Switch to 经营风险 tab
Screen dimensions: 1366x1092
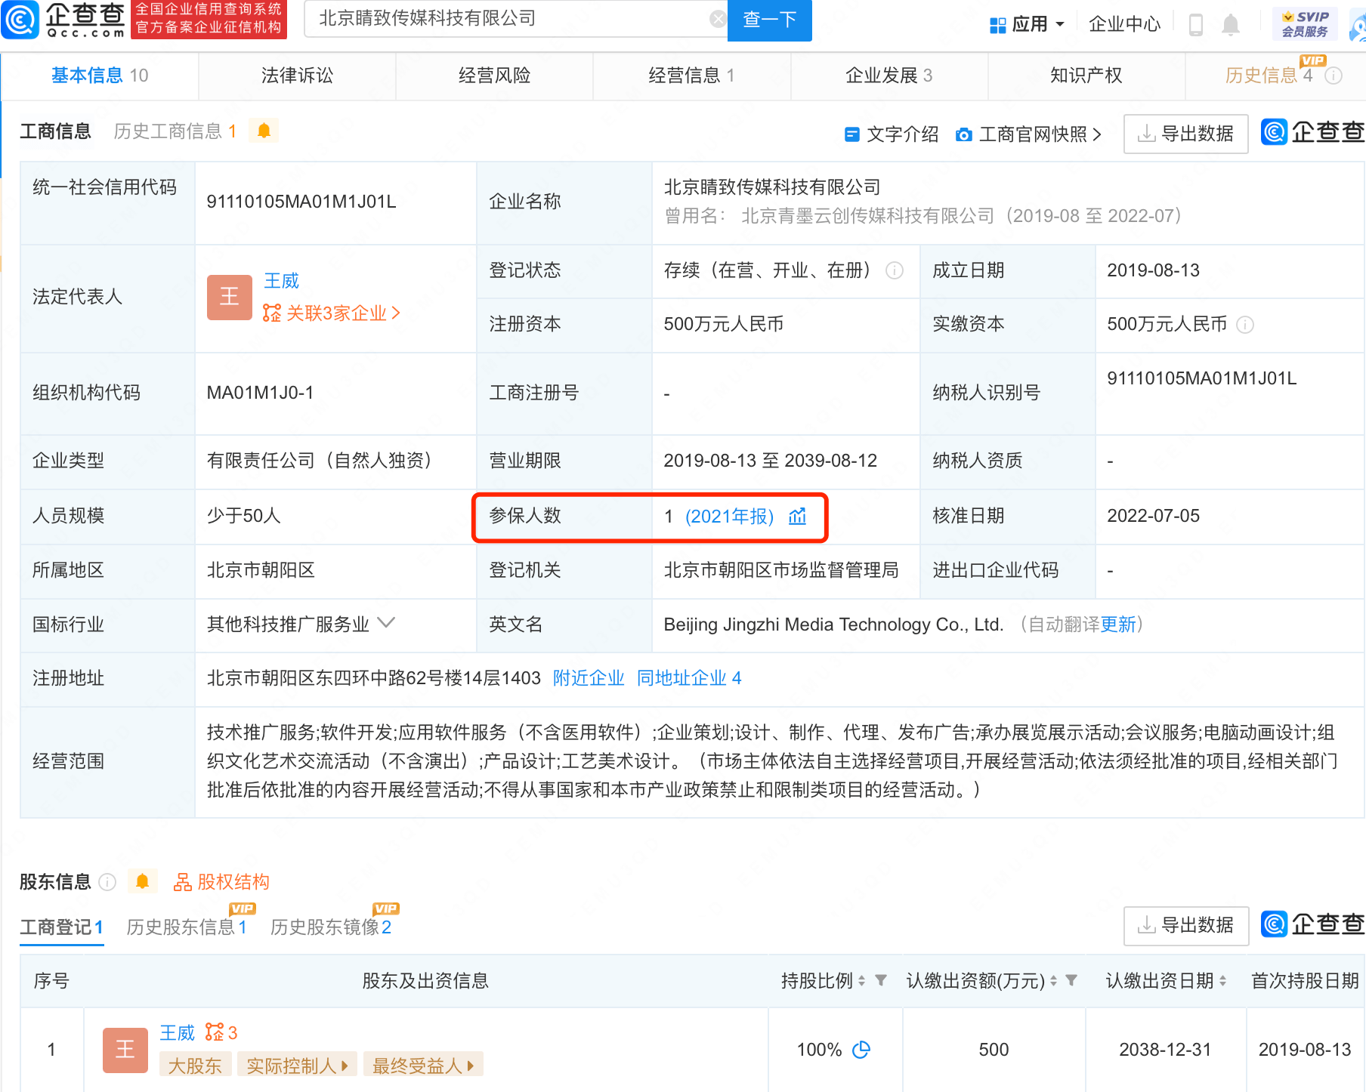[494, 76]
